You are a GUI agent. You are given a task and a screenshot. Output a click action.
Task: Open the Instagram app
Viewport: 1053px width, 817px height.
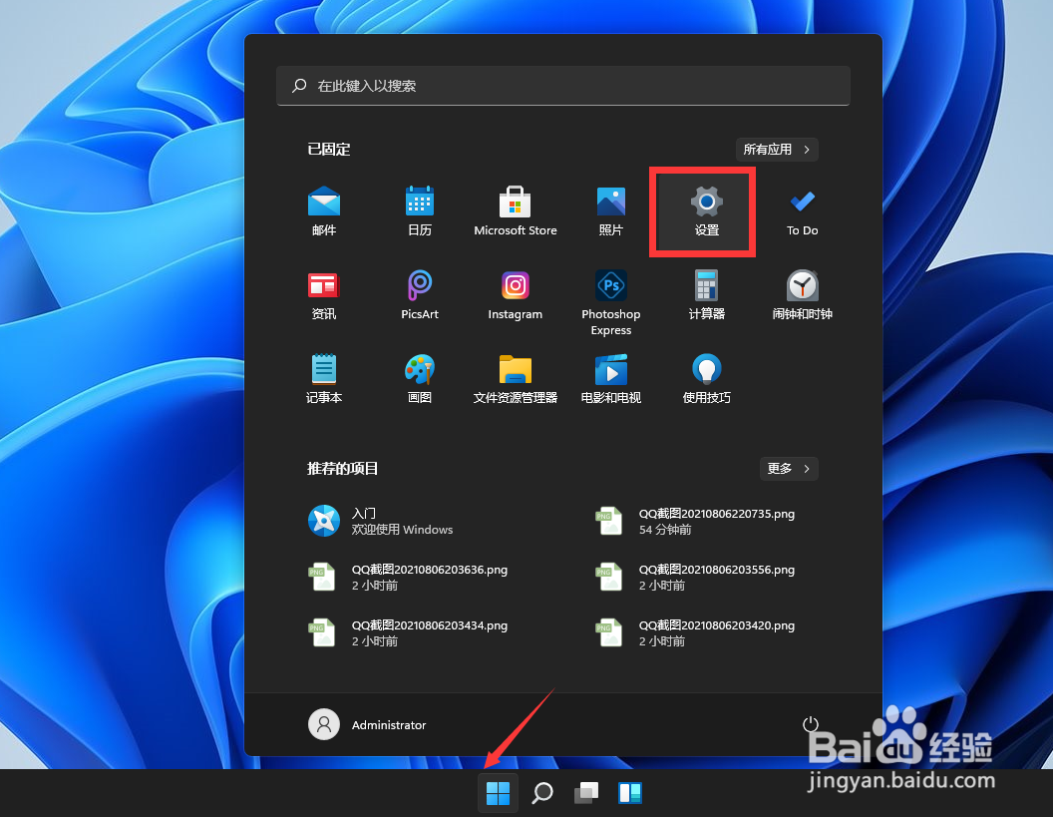516,295
